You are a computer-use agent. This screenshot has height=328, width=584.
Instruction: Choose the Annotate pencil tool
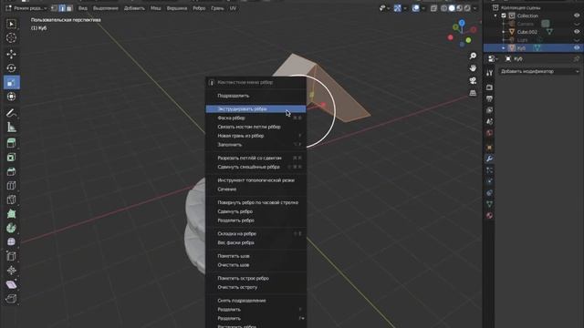pyautogui.click(x=11, y=113)
